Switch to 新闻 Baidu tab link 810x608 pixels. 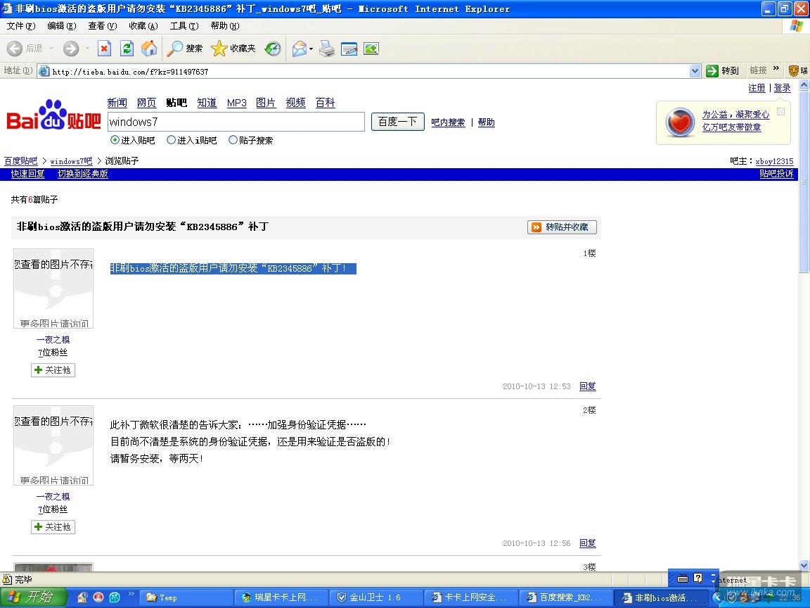point(117,103)
